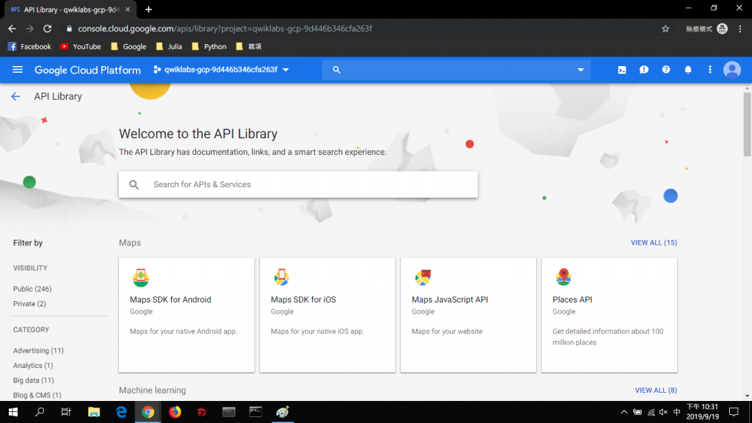Viewport: 752px width, 423px height.
Task: Click the Google Cloud Platform logo text
Action: point(88,70)
